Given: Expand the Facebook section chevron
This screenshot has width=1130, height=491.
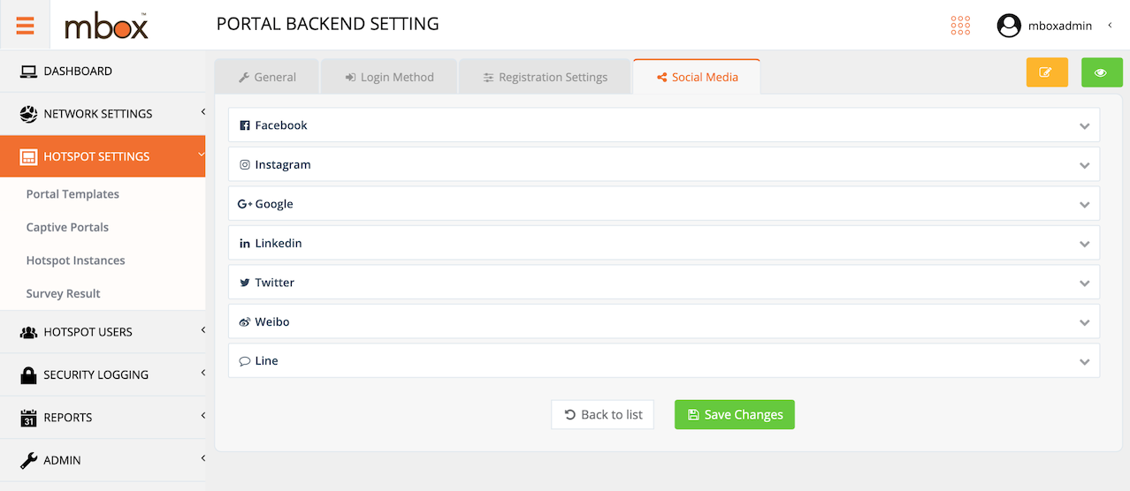Looking at the screenshot, I should 1084,126.
